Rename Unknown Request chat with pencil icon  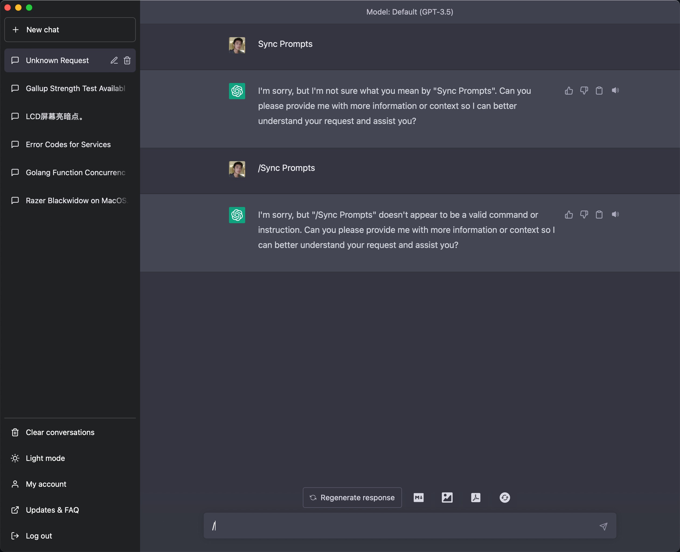(x=114, y=60)
